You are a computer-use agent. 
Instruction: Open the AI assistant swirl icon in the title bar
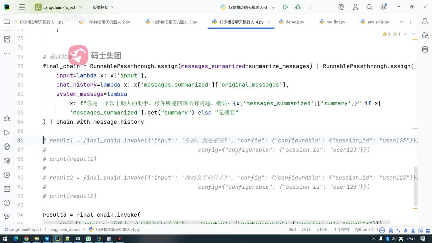tap(341, 7)
